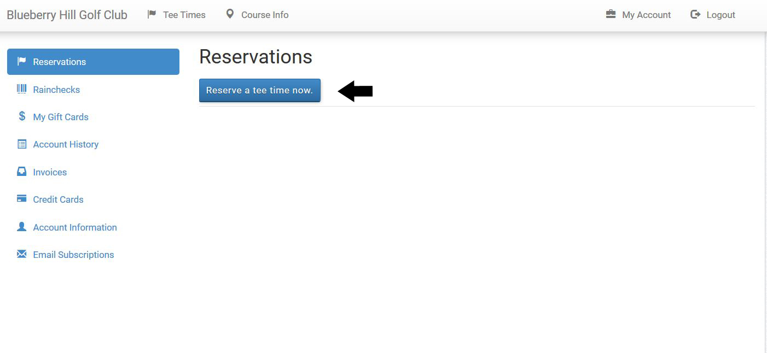Click the dollar sign icon for My Gift Cards
This screenshot has width=767, height=353.
tap(22, 116)
